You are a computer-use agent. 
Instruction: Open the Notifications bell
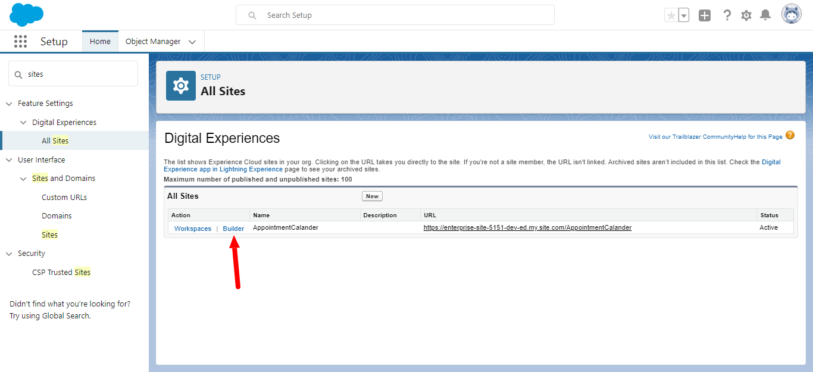[x=765, y=15]
